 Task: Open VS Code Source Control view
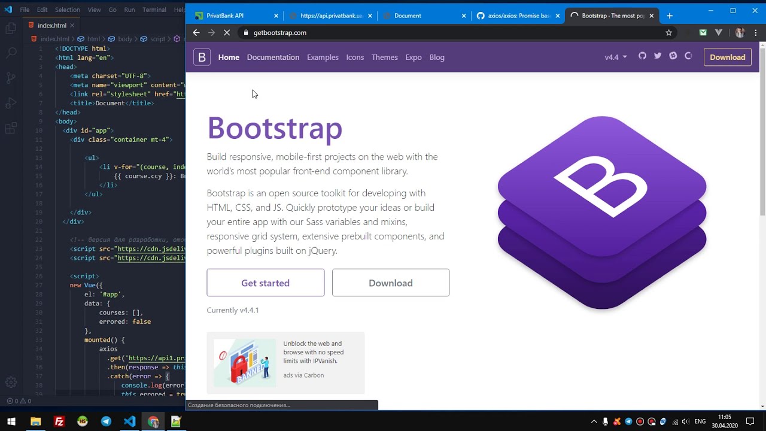tap(11, 78)
